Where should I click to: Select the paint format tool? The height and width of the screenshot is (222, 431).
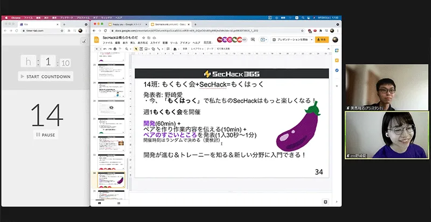tap(120, 49)
